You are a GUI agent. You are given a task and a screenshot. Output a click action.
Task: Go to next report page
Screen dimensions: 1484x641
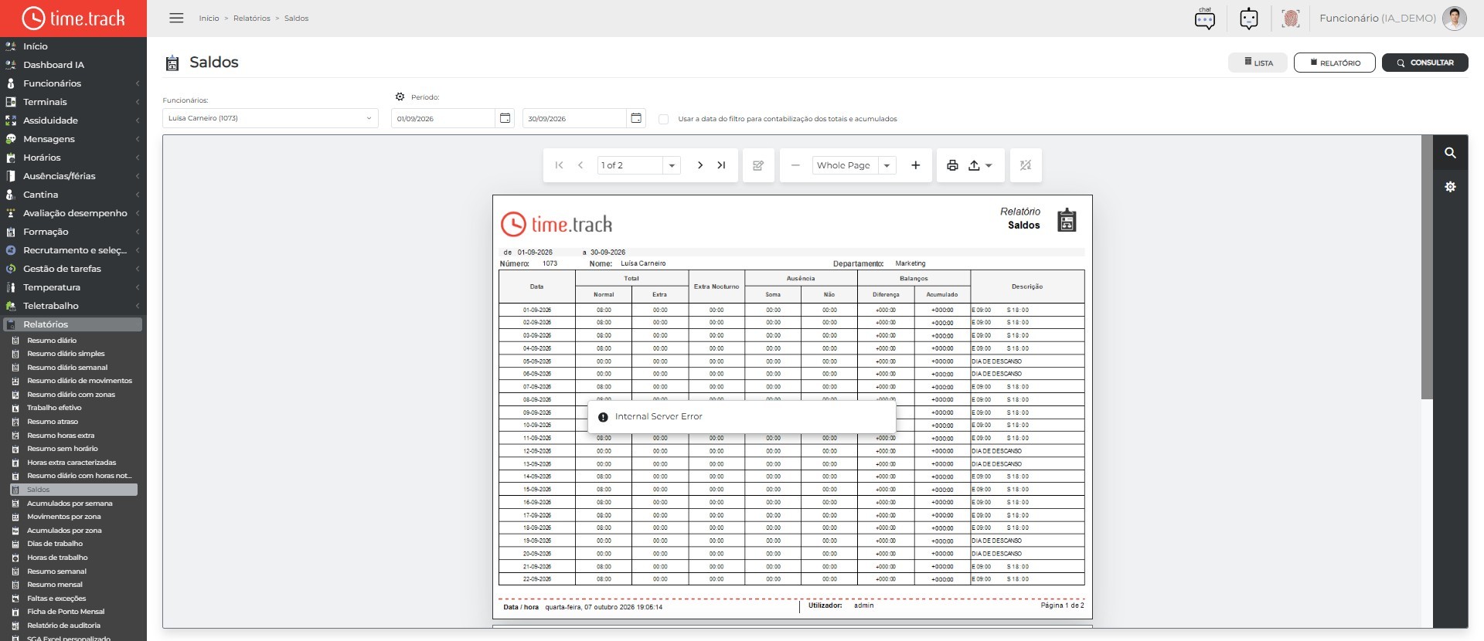click(699, 165)
